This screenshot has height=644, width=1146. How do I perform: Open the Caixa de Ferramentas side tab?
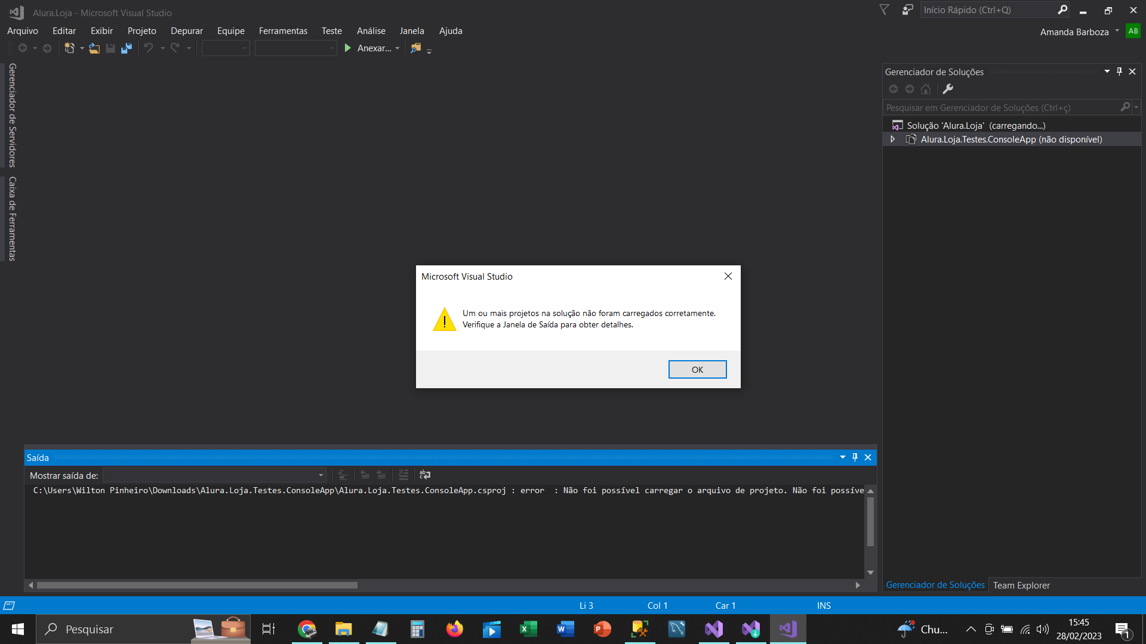point(12,219)
